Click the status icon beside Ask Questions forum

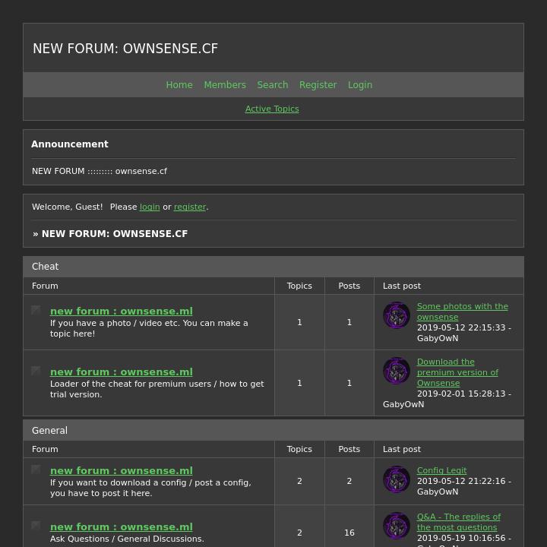tap(36, 526)
